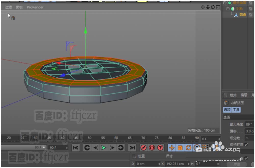255x168 pixels.
Task: Enable the position keyframe (move) icon
Action: 172,148
